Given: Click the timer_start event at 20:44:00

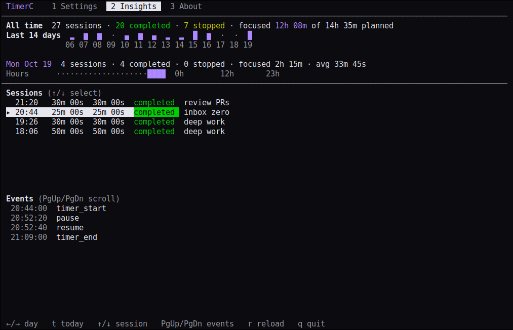Looking at the screenshot, I should pos(58,209).
